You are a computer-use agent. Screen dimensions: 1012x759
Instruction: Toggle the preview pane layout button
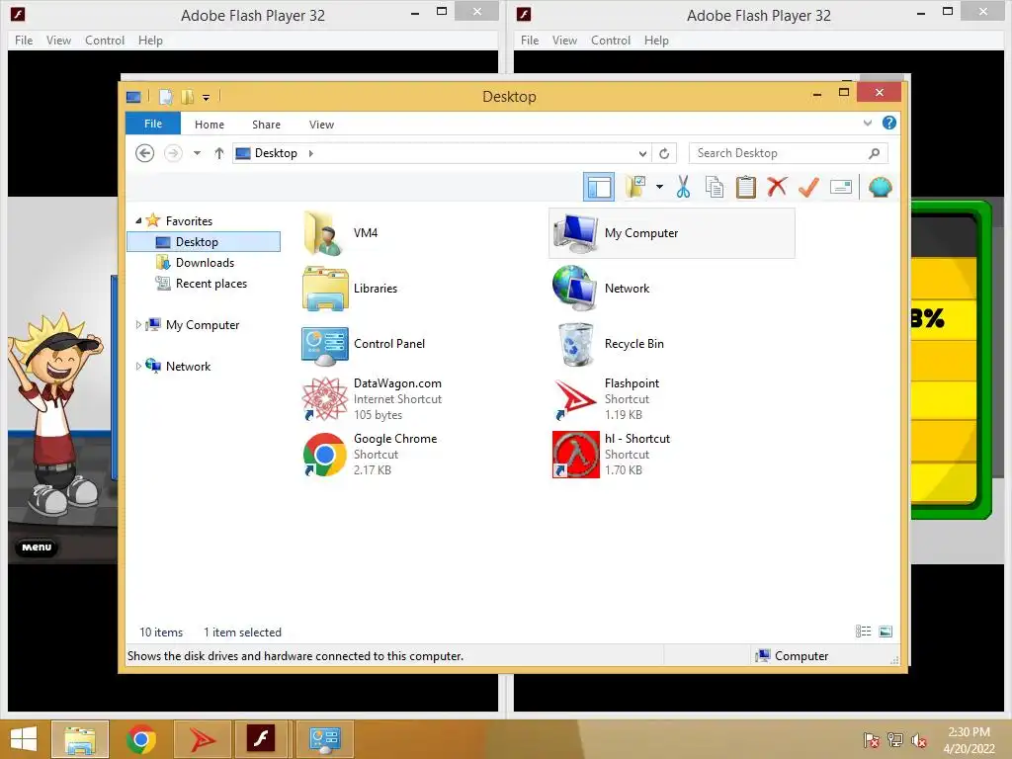[x=598, y=187]
